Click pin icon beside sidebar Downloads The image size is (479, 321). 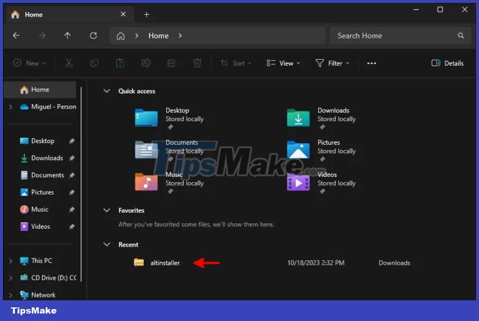coord(72,158)
